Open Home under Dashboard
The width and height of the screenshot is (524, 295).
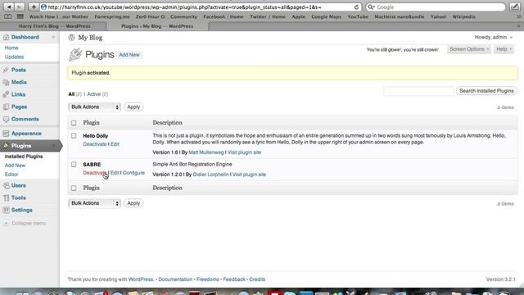pos(11,48)
